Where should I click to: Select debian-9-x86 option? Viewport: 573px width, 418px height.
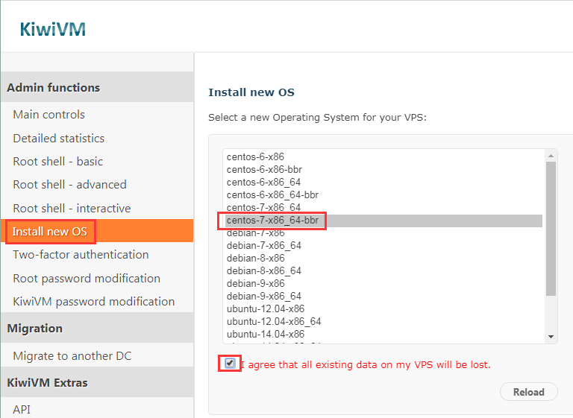383,284
